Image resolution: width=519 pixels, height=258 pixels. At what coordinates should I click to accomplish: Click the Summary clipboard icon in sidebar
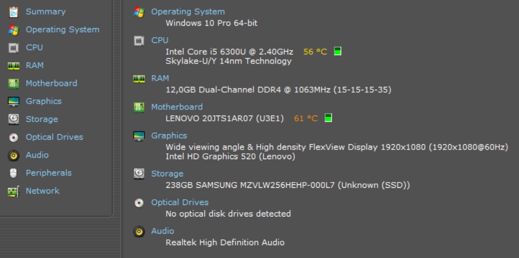13,11
